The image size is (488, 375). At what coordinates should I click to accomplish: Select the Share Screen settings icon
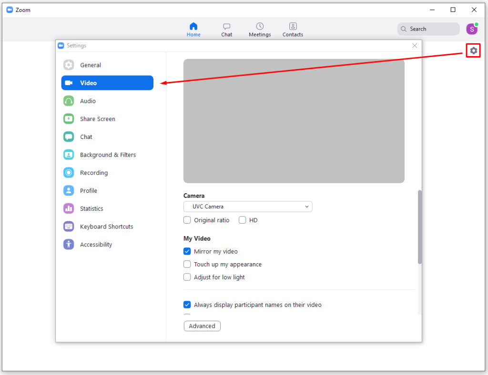(x=69, y=119)
